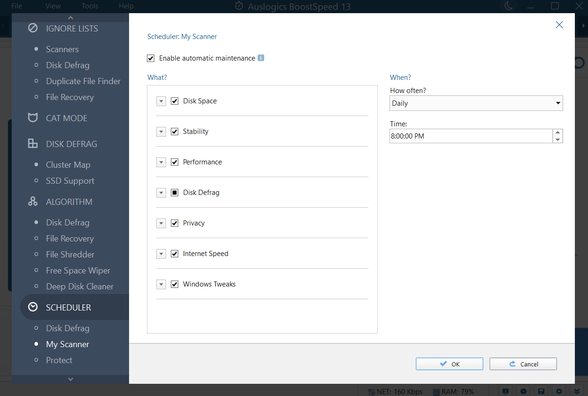Expand the Internet Speed category arrow
The image size is (588, 396).
161,254
